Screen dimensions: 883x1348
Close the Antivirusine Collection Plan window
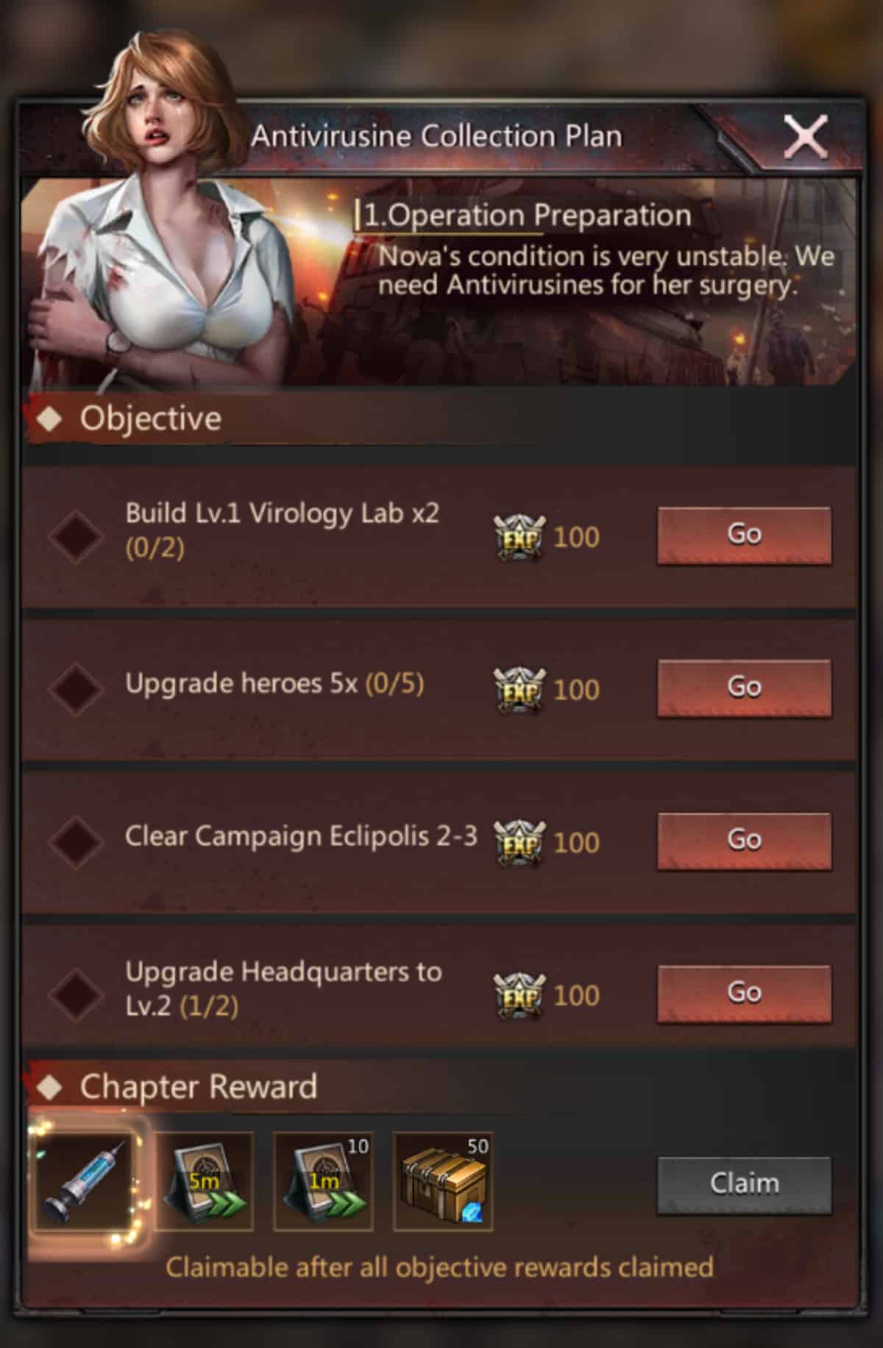coord(806,136)
